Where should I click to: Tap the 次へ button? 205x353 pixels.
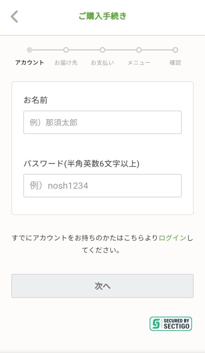tap(102, 286)
